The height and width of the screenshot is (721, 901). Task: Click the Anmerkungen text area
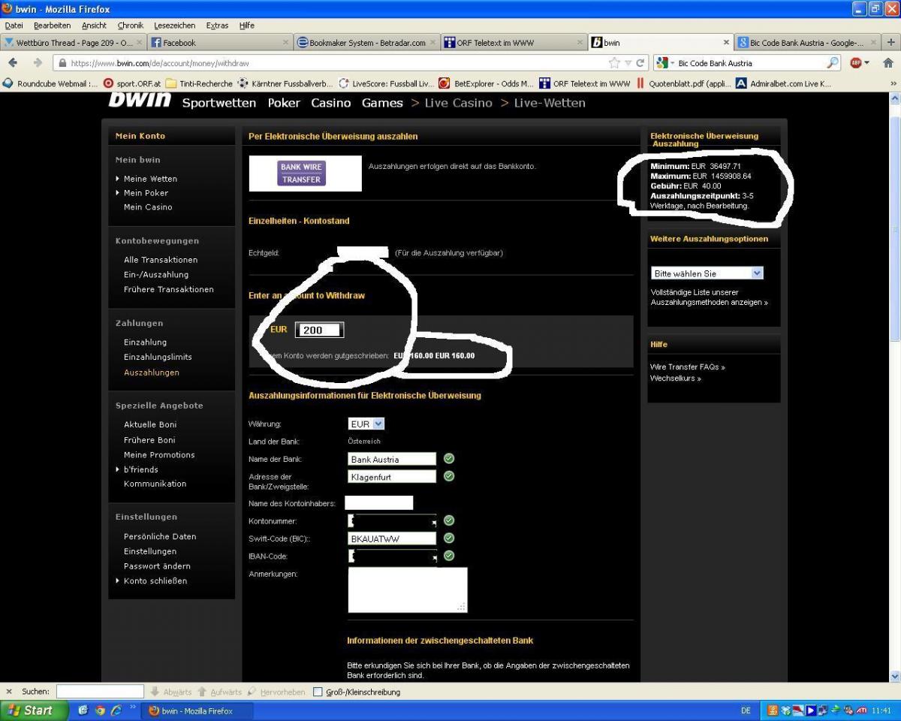[x=408, y=590]
